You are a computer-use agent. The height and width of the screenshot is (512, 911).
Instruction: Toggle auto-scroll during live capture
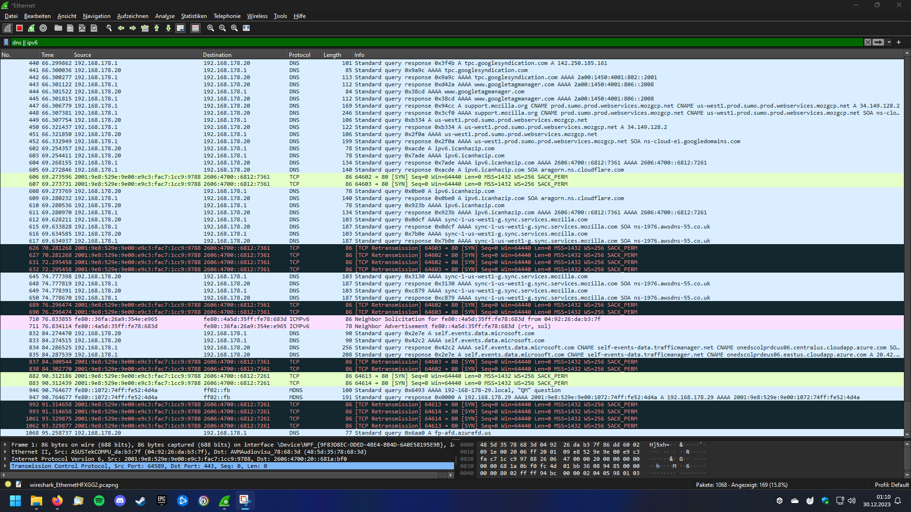click(x=180, y=28)
